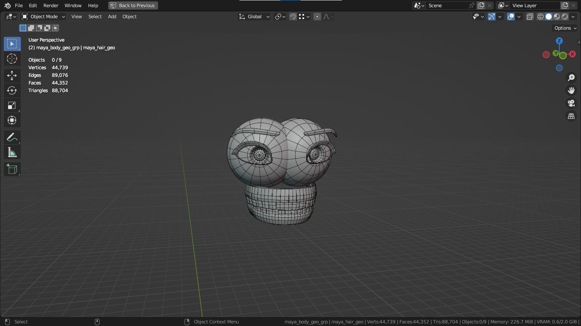Choose the Move tool
Viewport: 581px width, 326px height.
click(12, 76)
